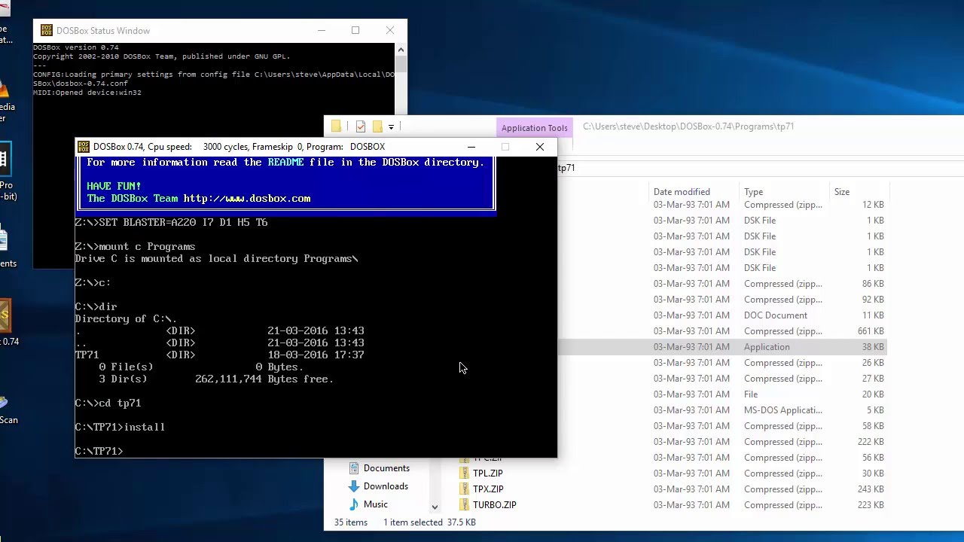Click the 5 KB size cell
Screen dimensions: 964x542
[x=875, y=410]
